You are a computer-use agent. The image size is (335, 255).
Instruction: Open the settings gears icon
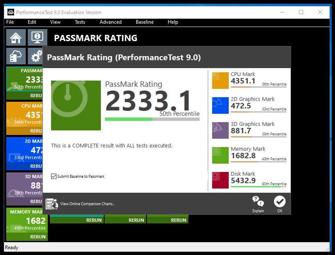pos(35,56)
